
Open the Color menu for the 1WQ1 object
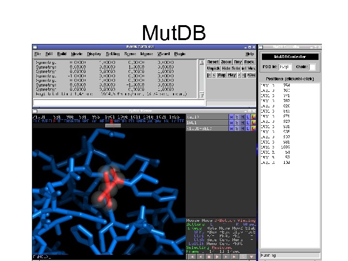(x=253, y=123)
